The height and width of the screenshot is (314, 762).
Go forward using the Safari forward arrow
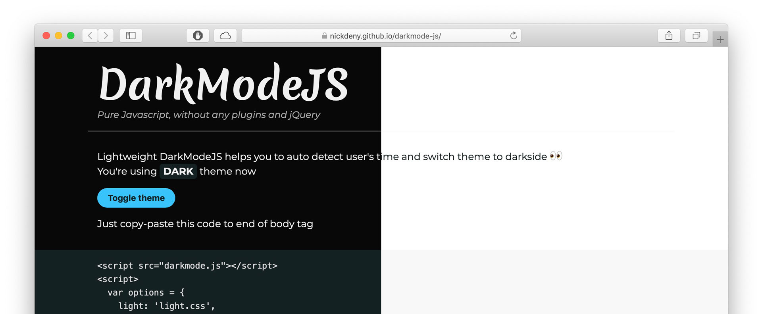[106, 36]
